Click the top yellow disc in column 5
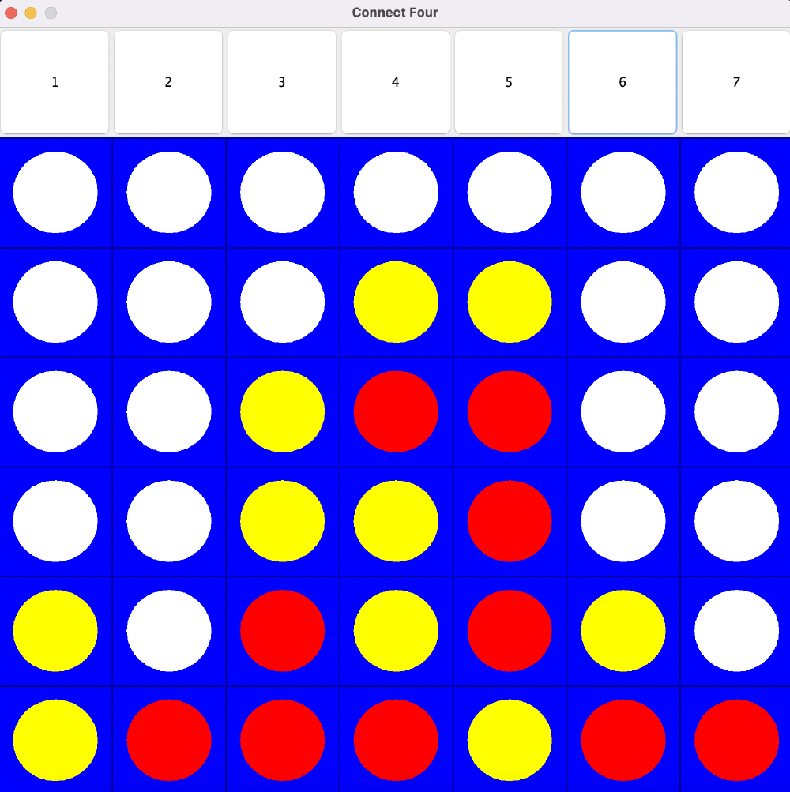Screen dimensions: 790x792 pyautogui.click(x=510, y=302)
